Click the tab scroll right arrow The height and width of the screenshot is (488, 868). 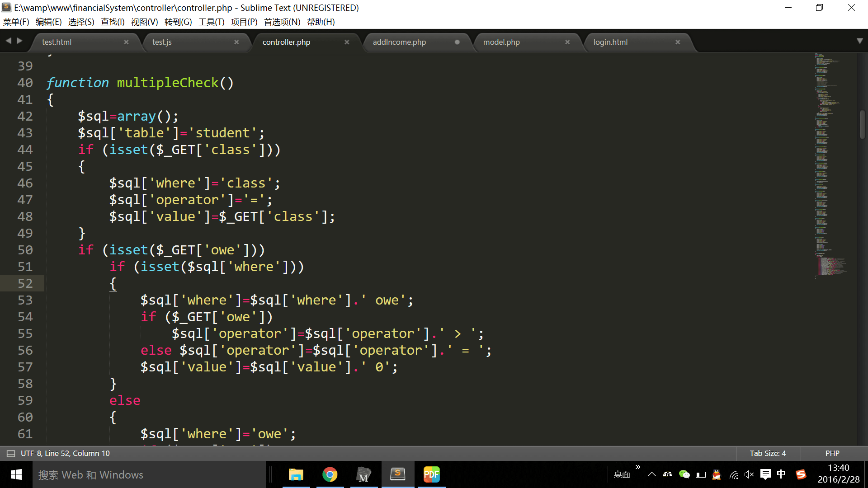click(x=19, y=41)
